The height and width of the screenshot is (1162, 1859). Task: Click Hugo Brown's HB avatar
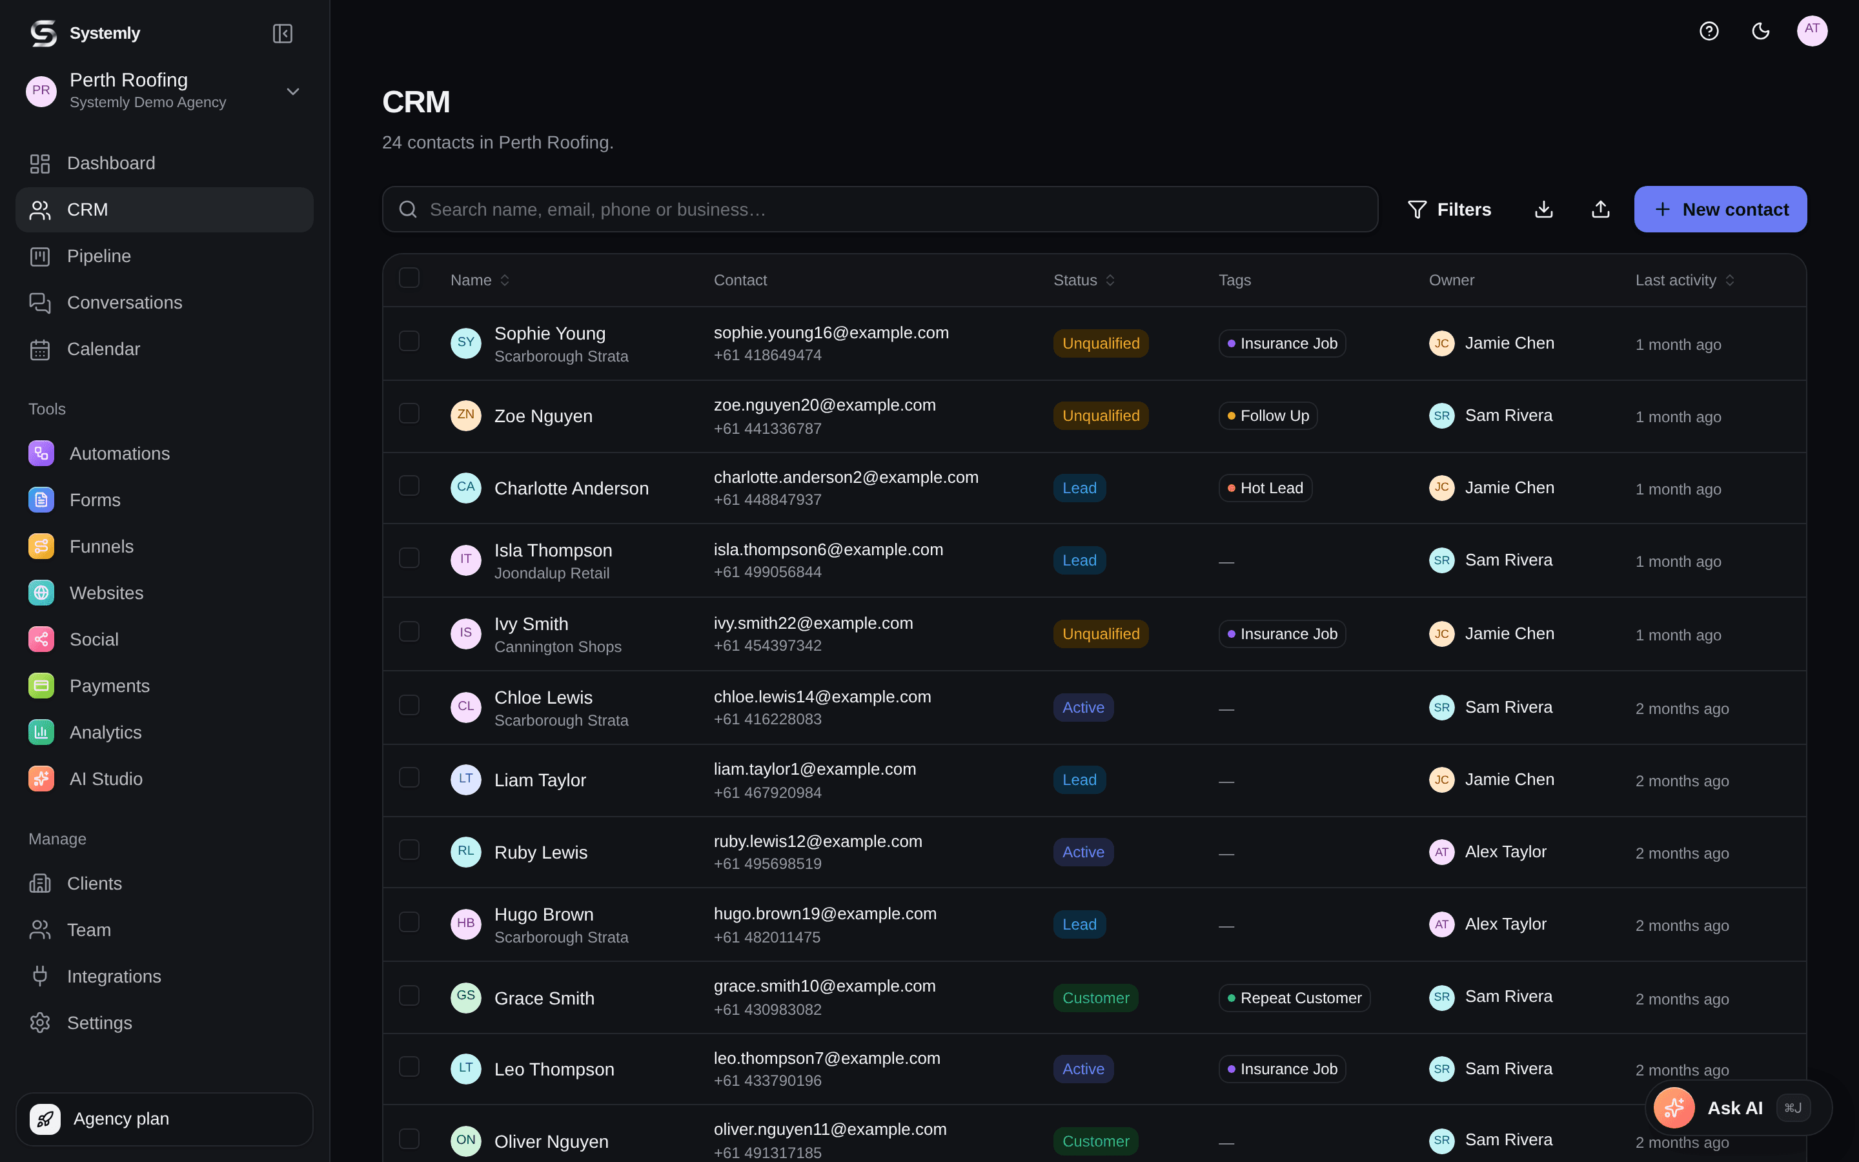465,924
